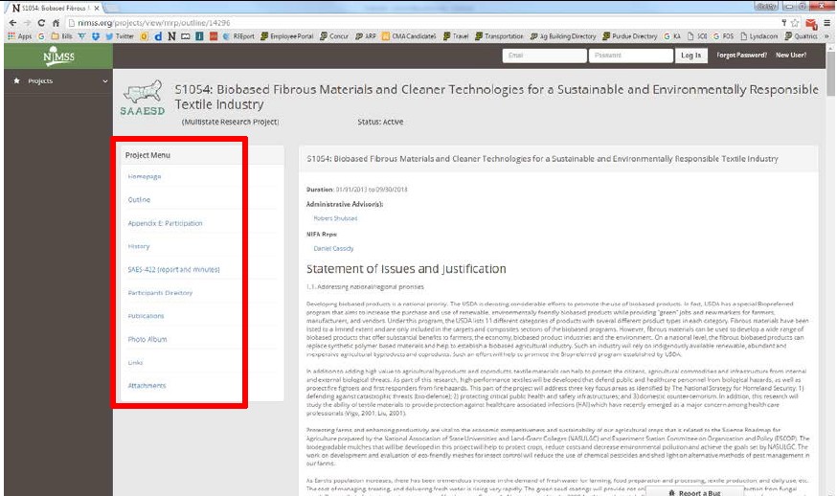
Task: Click the star icon beside Projects
Action: 16,81
